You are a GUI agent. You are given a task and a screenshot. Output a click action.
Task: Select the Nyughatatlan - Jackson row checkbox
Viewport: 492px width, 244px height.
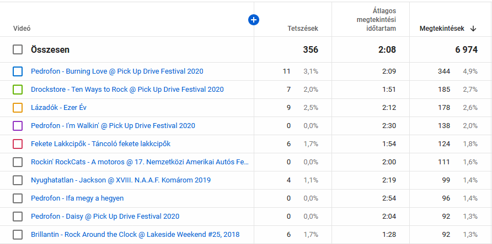18,180
